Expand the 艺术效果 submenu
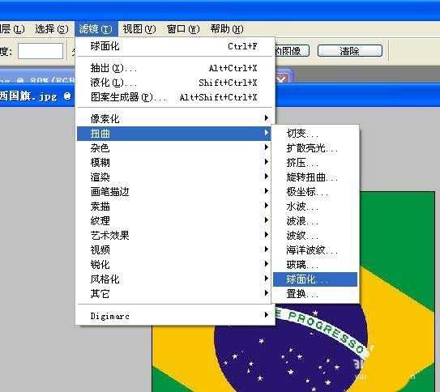The image size is (440, 392). click(174, 235)
